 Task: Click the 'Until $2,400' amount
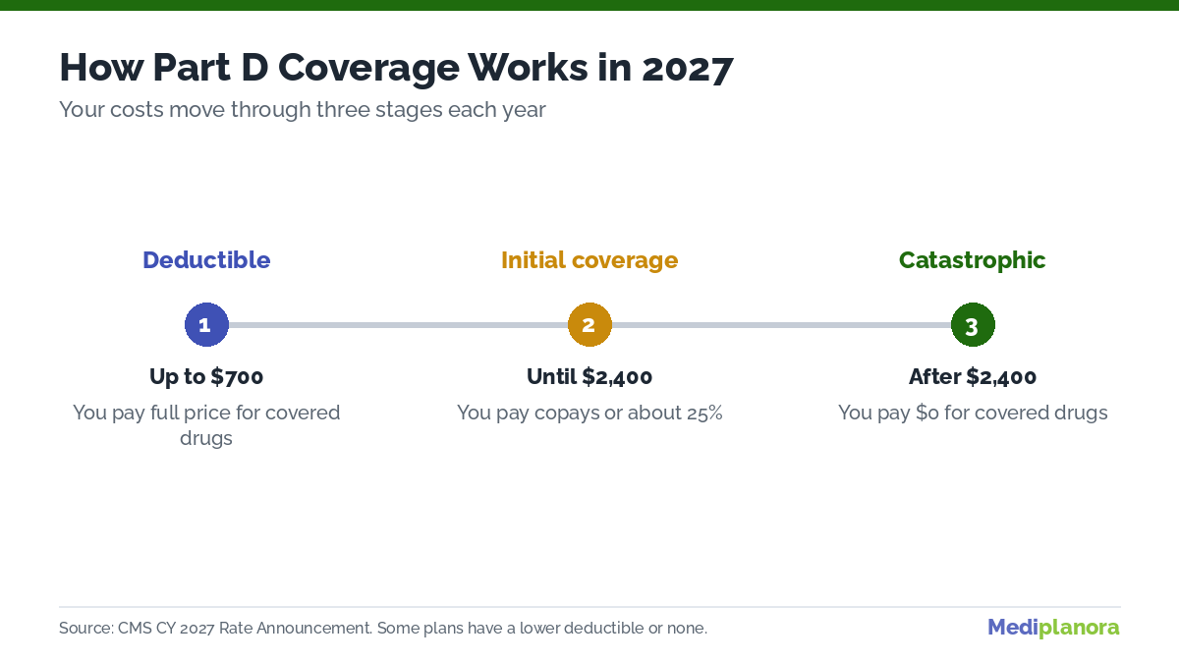click(x=589, y=377)
